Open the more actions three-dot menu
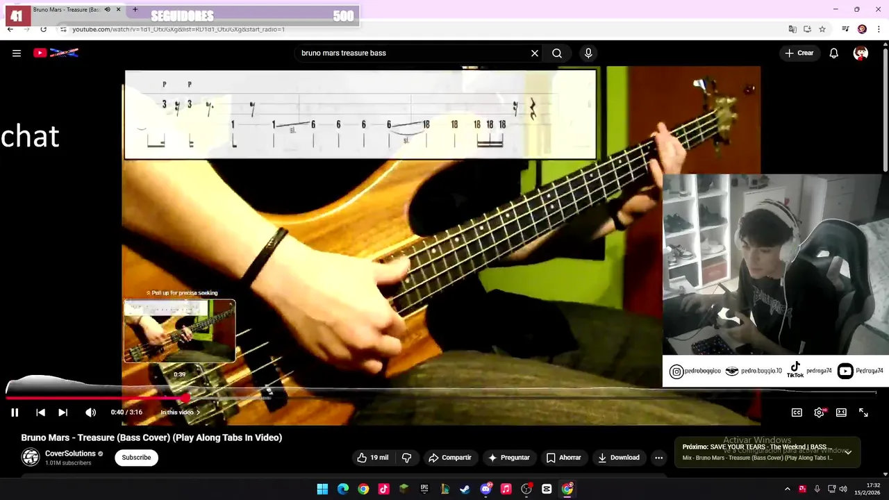The width and height of the screenshot is (889, 500). pos(658,458)
